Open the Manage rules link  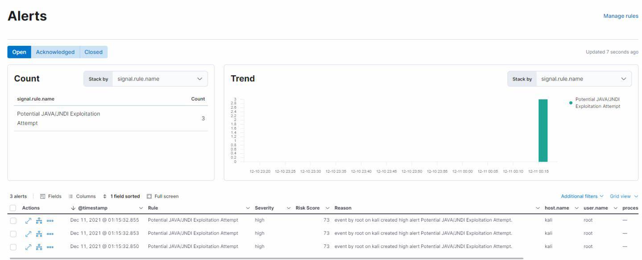tap(621, 16)
